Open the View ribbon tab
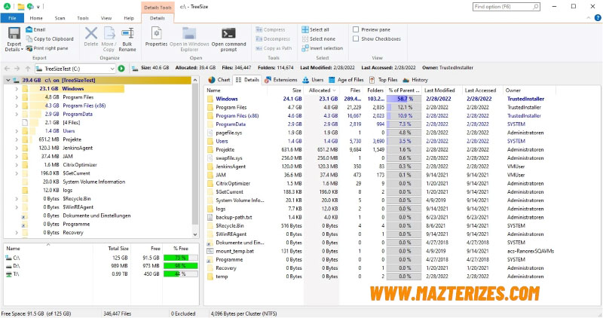Image resolution: width=603 pixels, height=318 pixels. pos(106,18)
